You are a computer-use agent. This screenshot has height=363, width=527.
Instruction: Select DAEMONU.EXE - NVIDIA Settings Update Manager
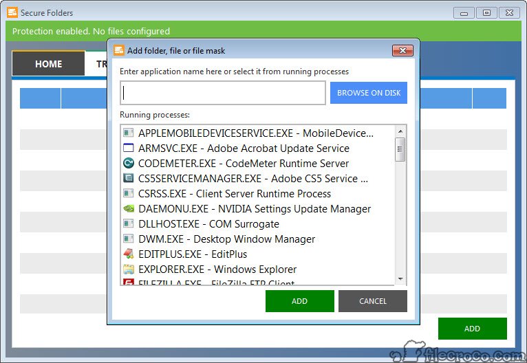tap(258, 208)
